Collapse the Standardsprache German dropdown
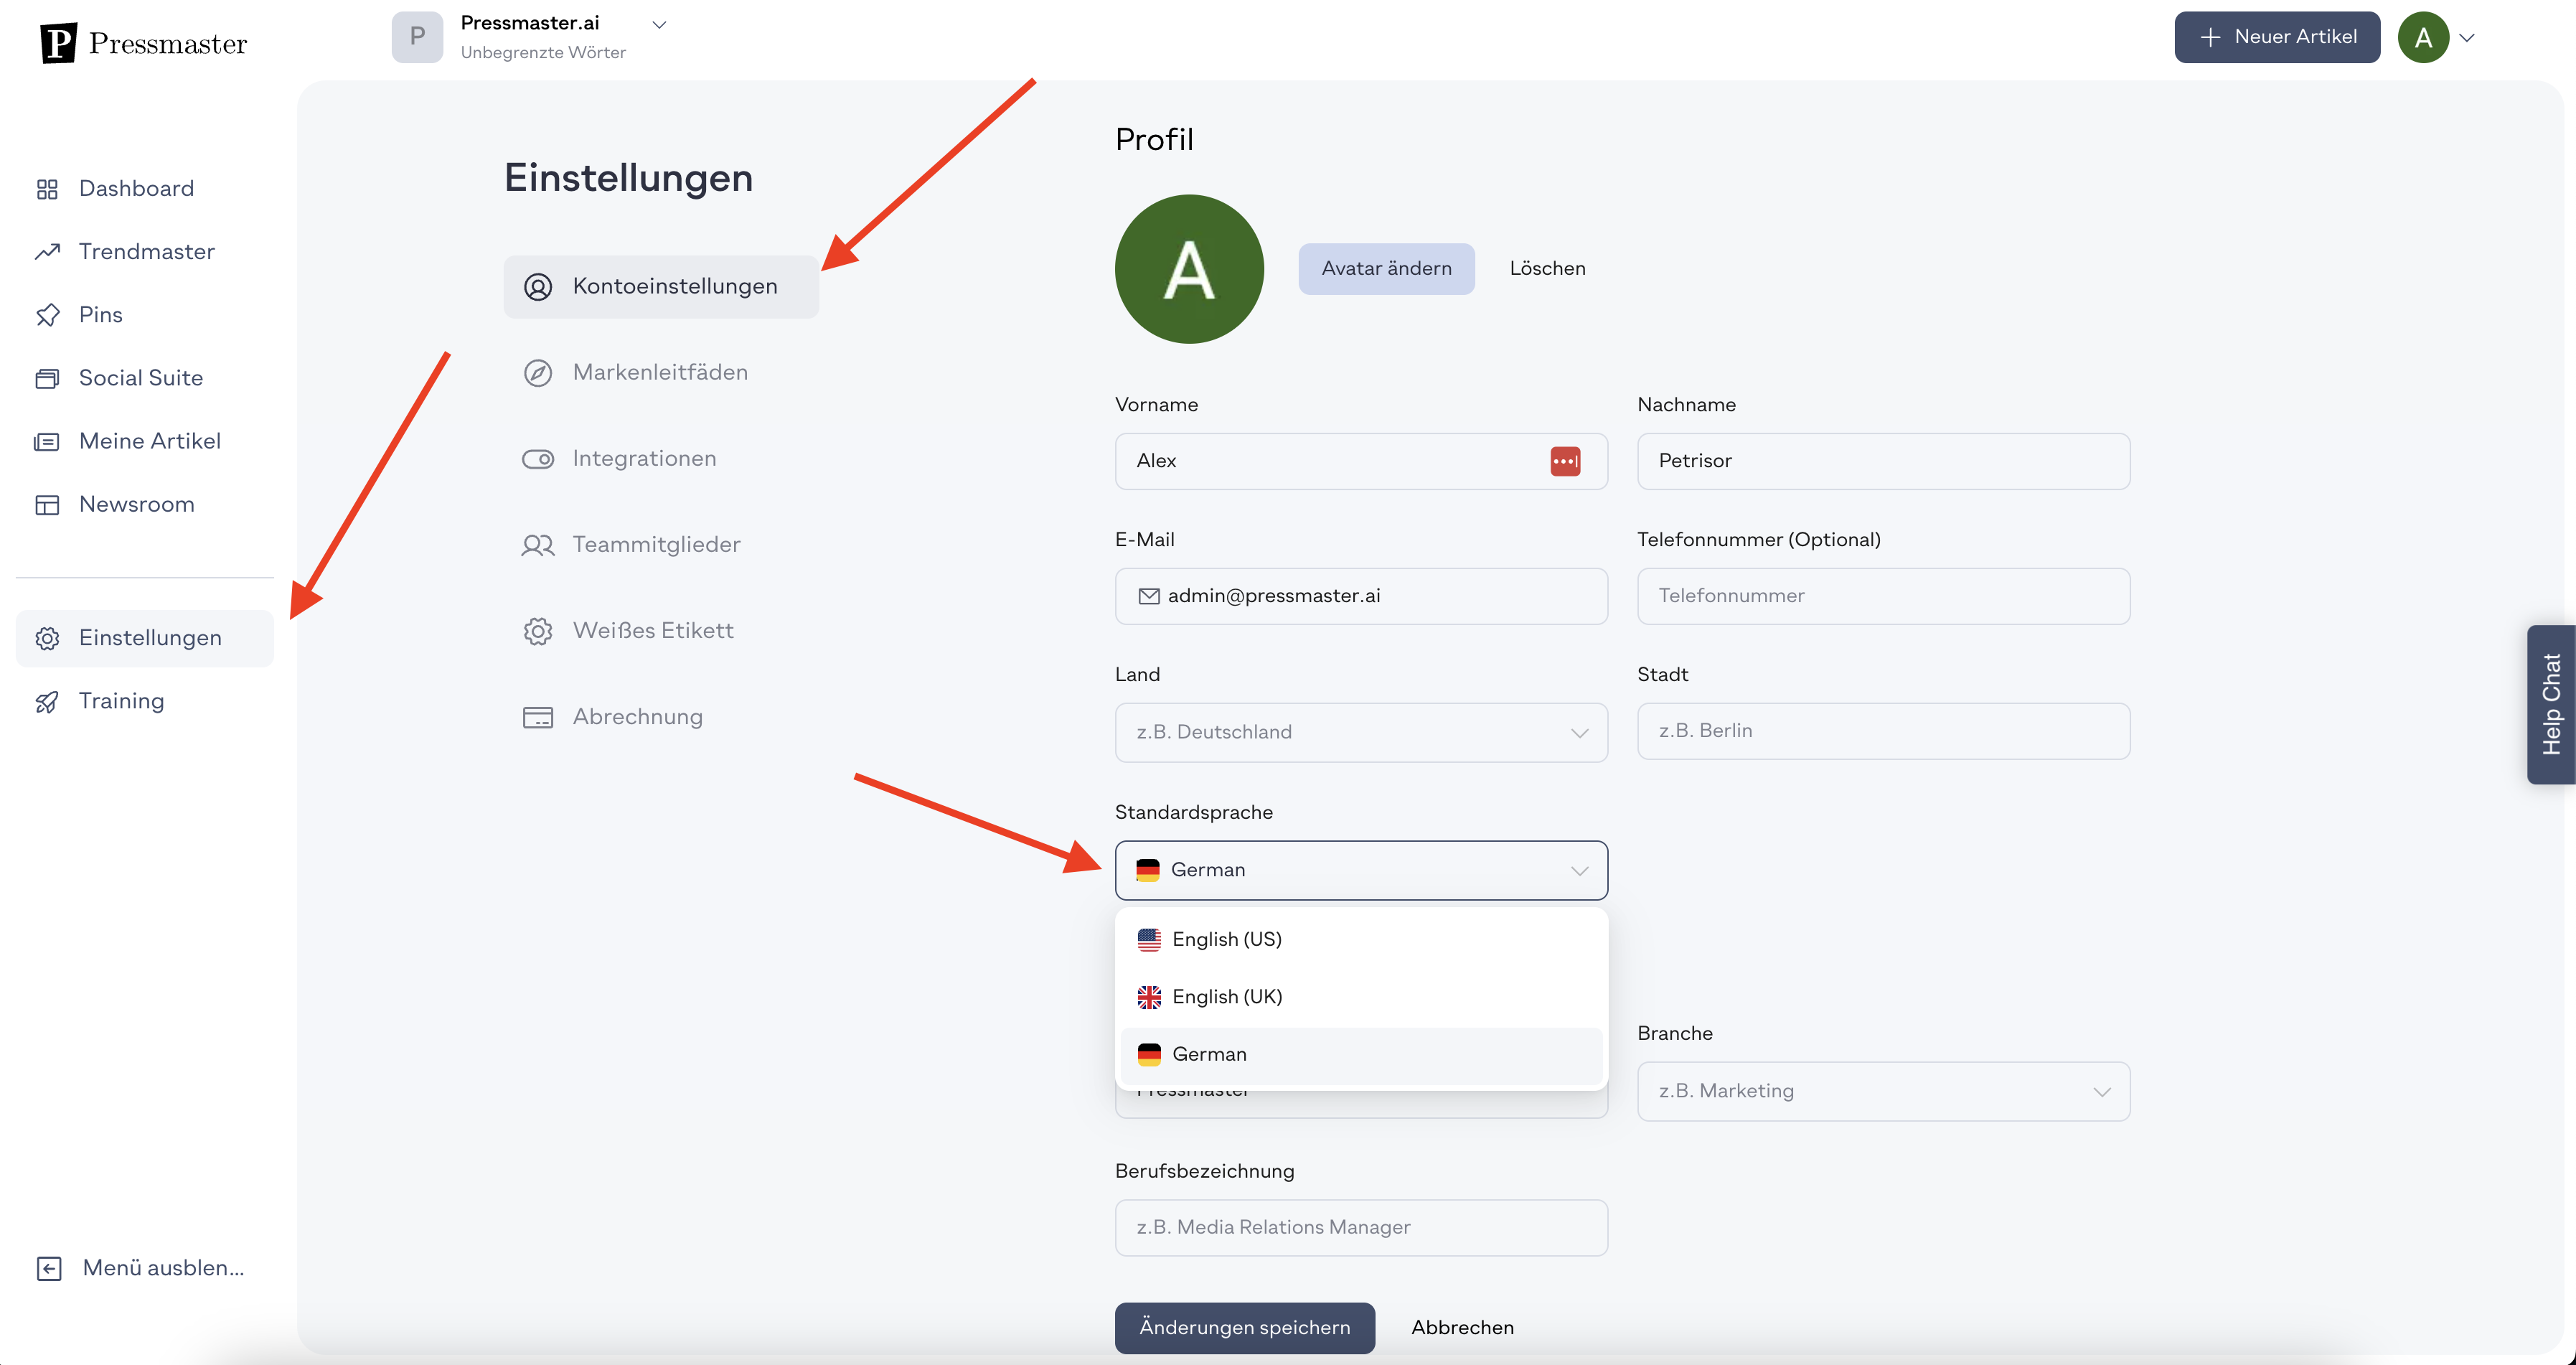This screenshot has height=1365, width=2576. (1361, 870)
